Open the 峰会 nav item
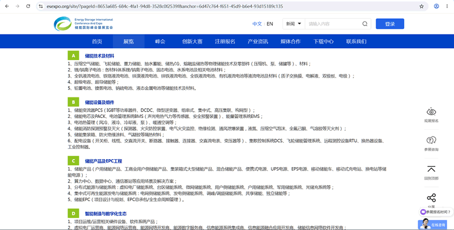 (x=160, y=41)
